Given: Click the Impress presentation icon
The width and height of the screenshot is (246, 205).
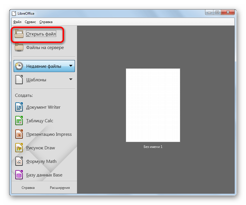Looking at the screenshot, I should [19, 134].
